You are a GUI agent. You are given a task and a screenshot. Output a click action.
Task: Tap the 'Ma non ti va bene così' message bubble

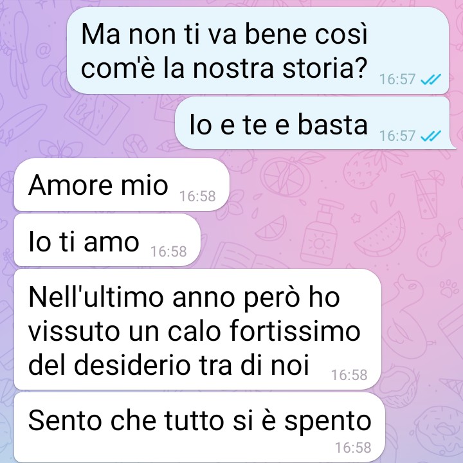[258, 51]
